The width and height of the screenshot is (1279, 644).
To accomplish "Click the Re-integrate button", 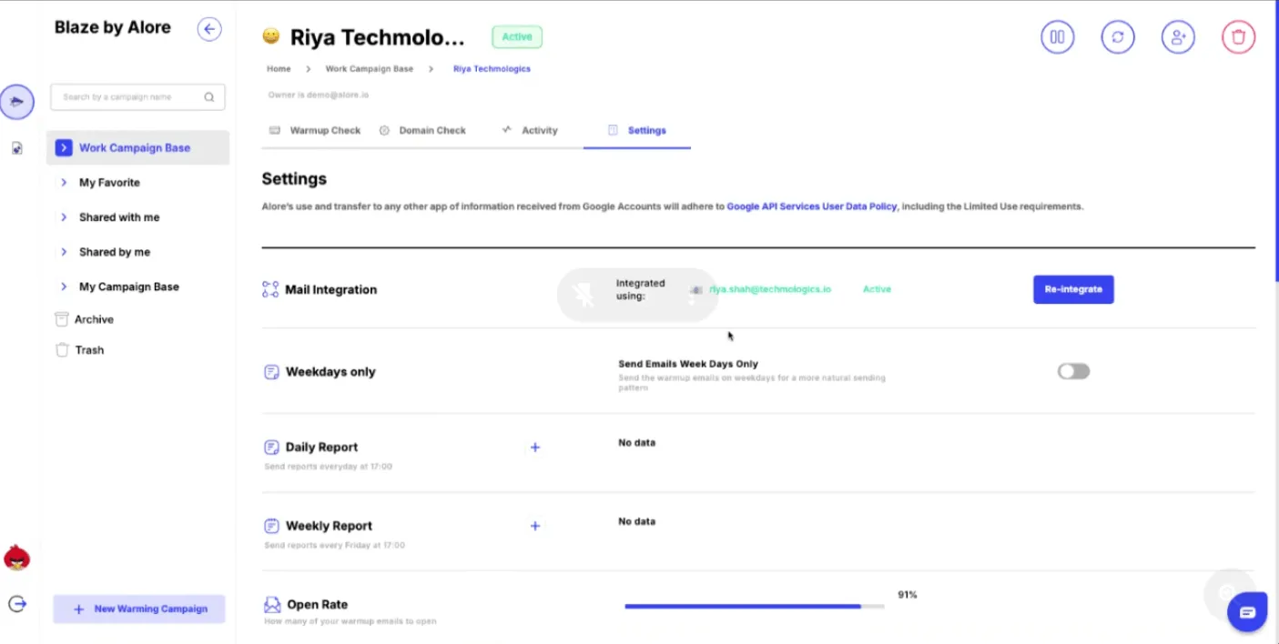I will tap(1073, 288).
